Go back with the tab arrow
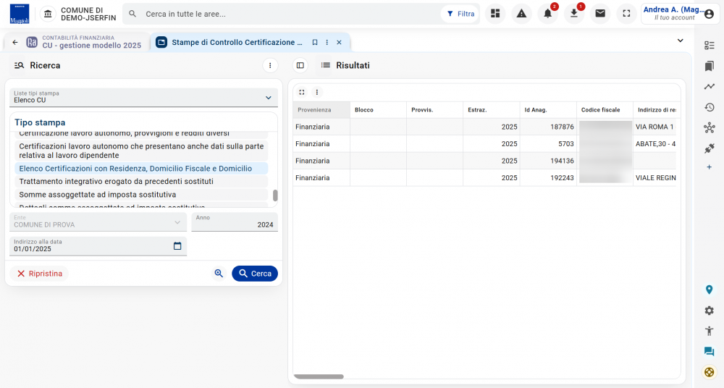724x388 pixels. click(15, 42)
